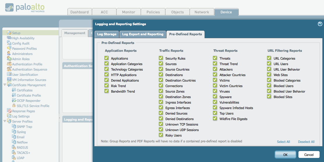Viewport: 324px width, 162px height.
Task: Click the Server Profiles folder icon
Action: coord(9,121)
